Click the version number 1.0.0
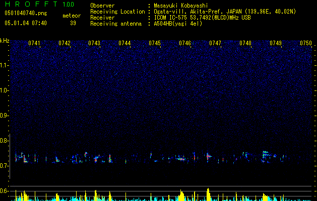Viewport: 317px width, 201px height. [x=69, y=5]
